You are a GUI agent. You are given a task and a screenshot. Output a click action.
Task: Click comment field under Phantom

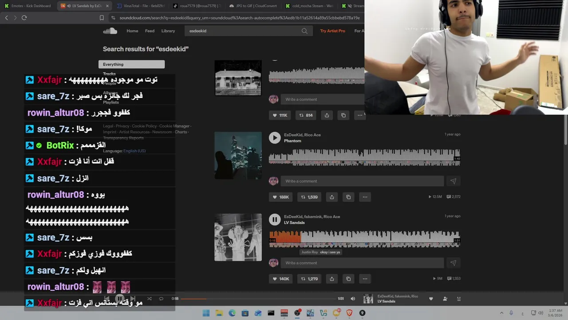362,181
